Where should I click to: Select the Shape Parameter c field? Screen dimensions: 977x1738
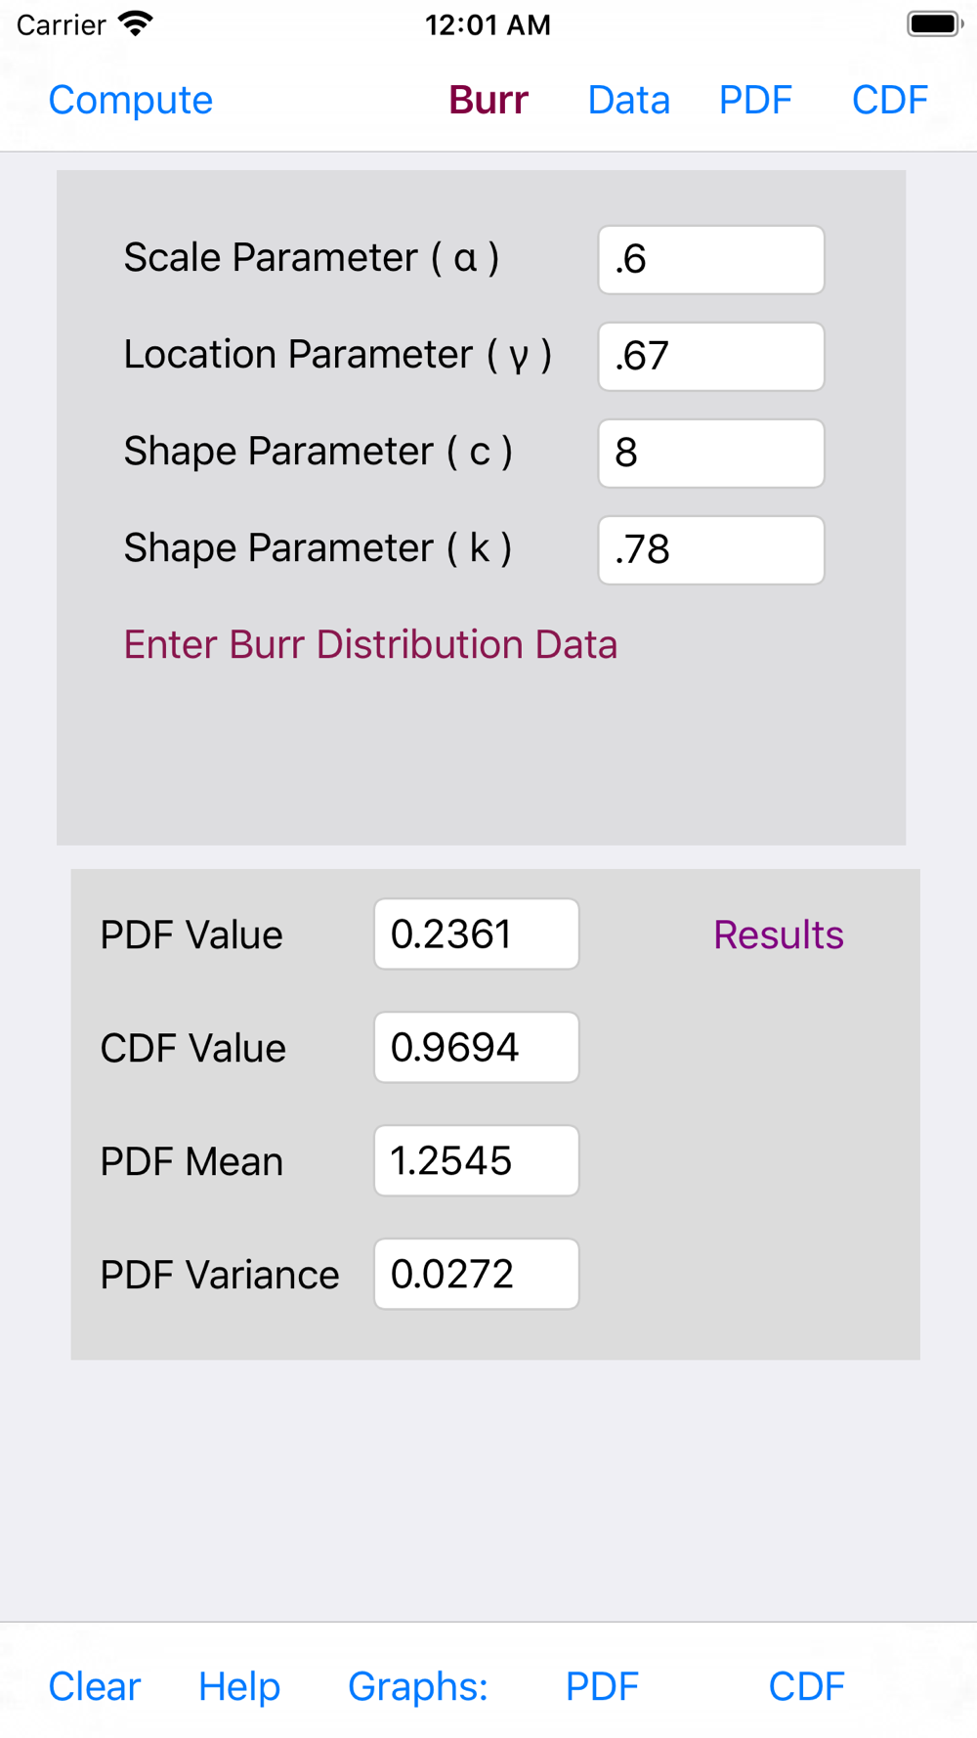pos(711,454)
